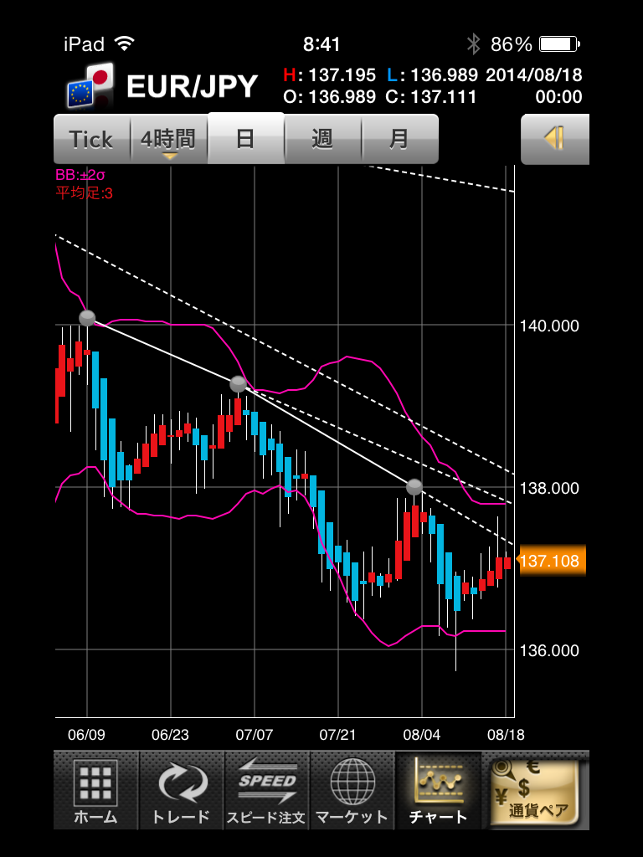Viewport: 643px width, 857px height.
Task: Select the middle trendline handle near 07/07
Action: 238,384
